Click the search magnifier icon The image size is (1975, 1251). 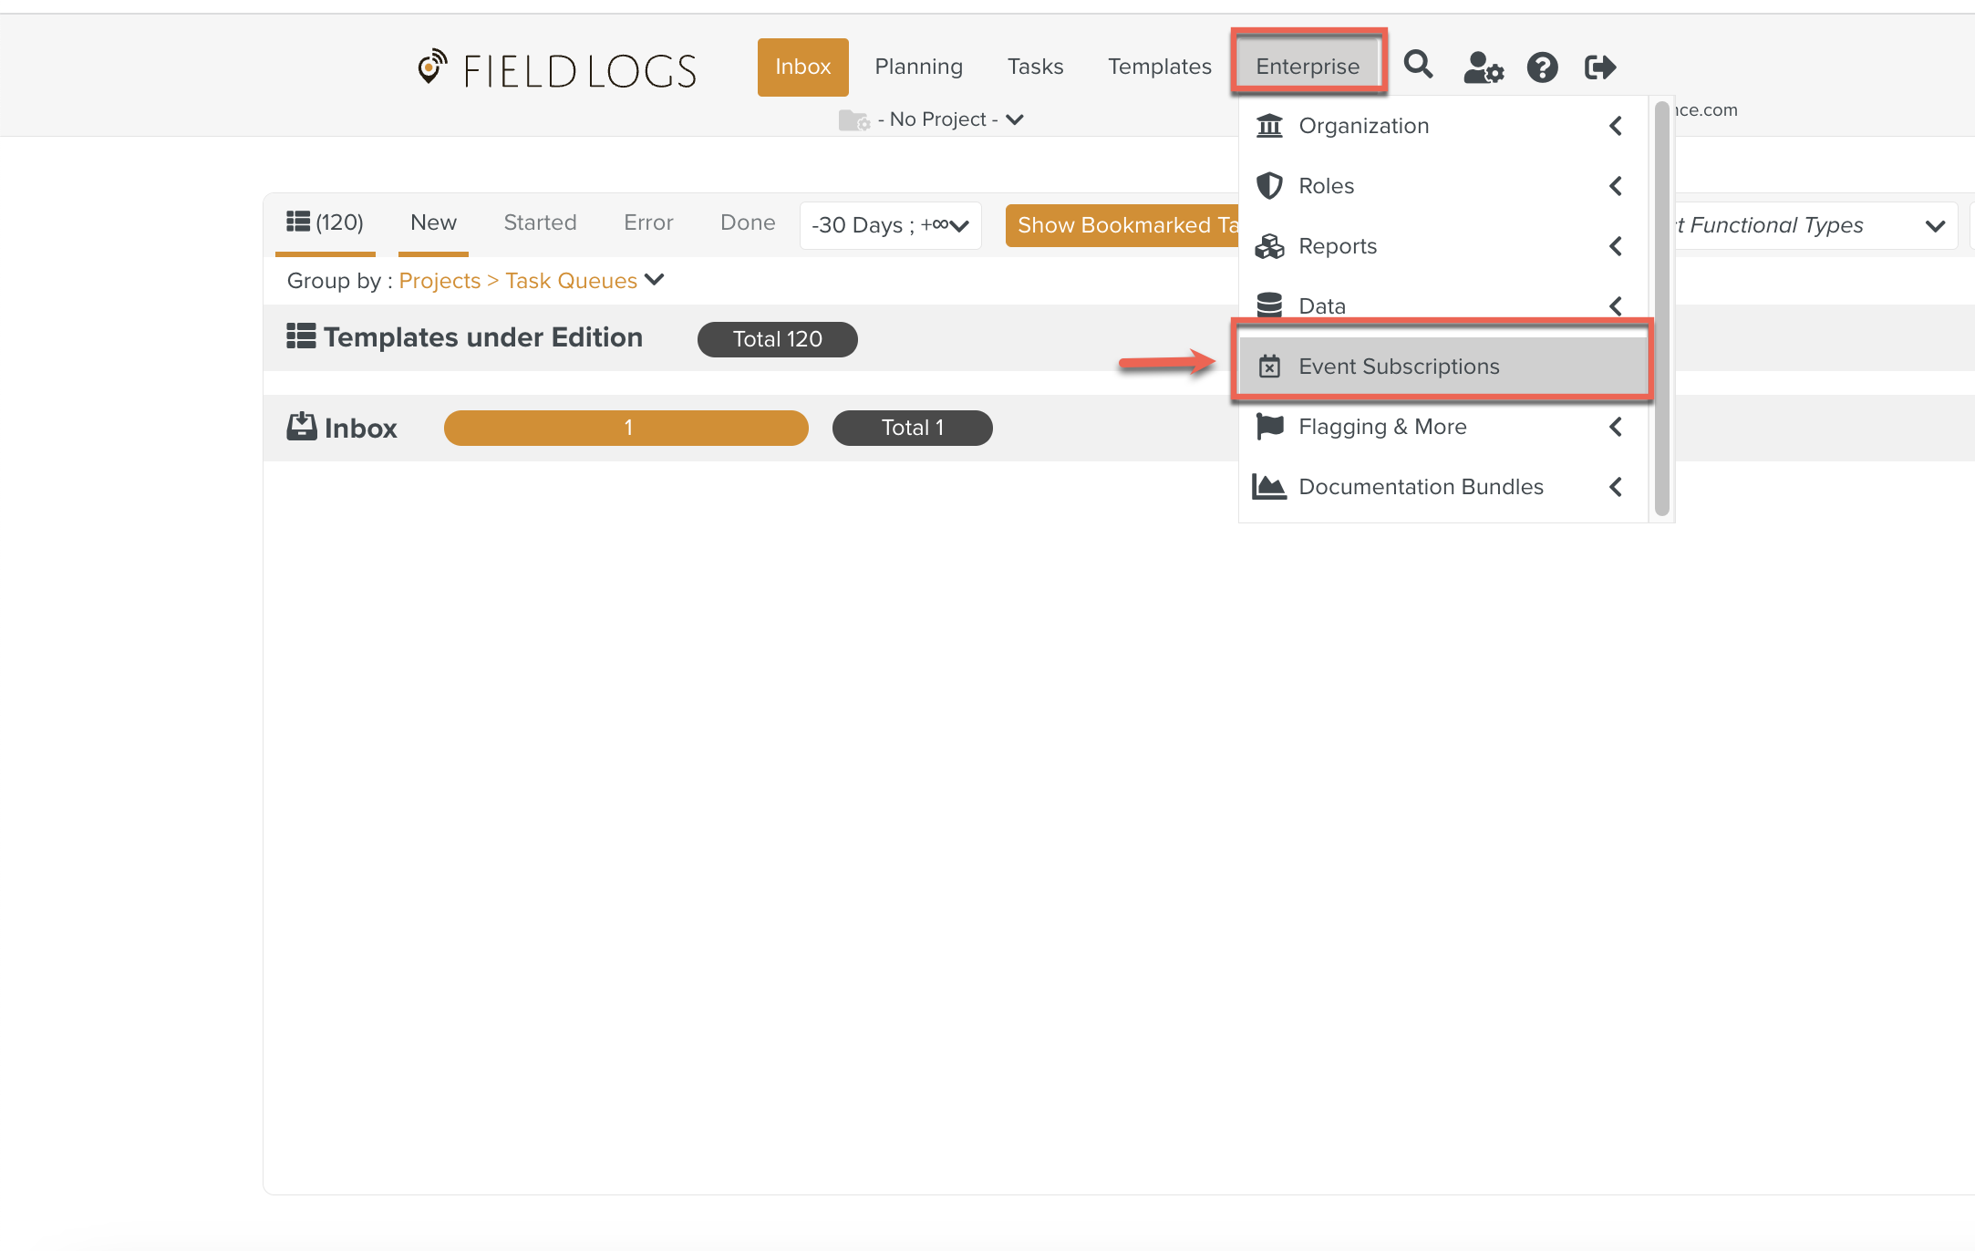tap(1418, 66)
